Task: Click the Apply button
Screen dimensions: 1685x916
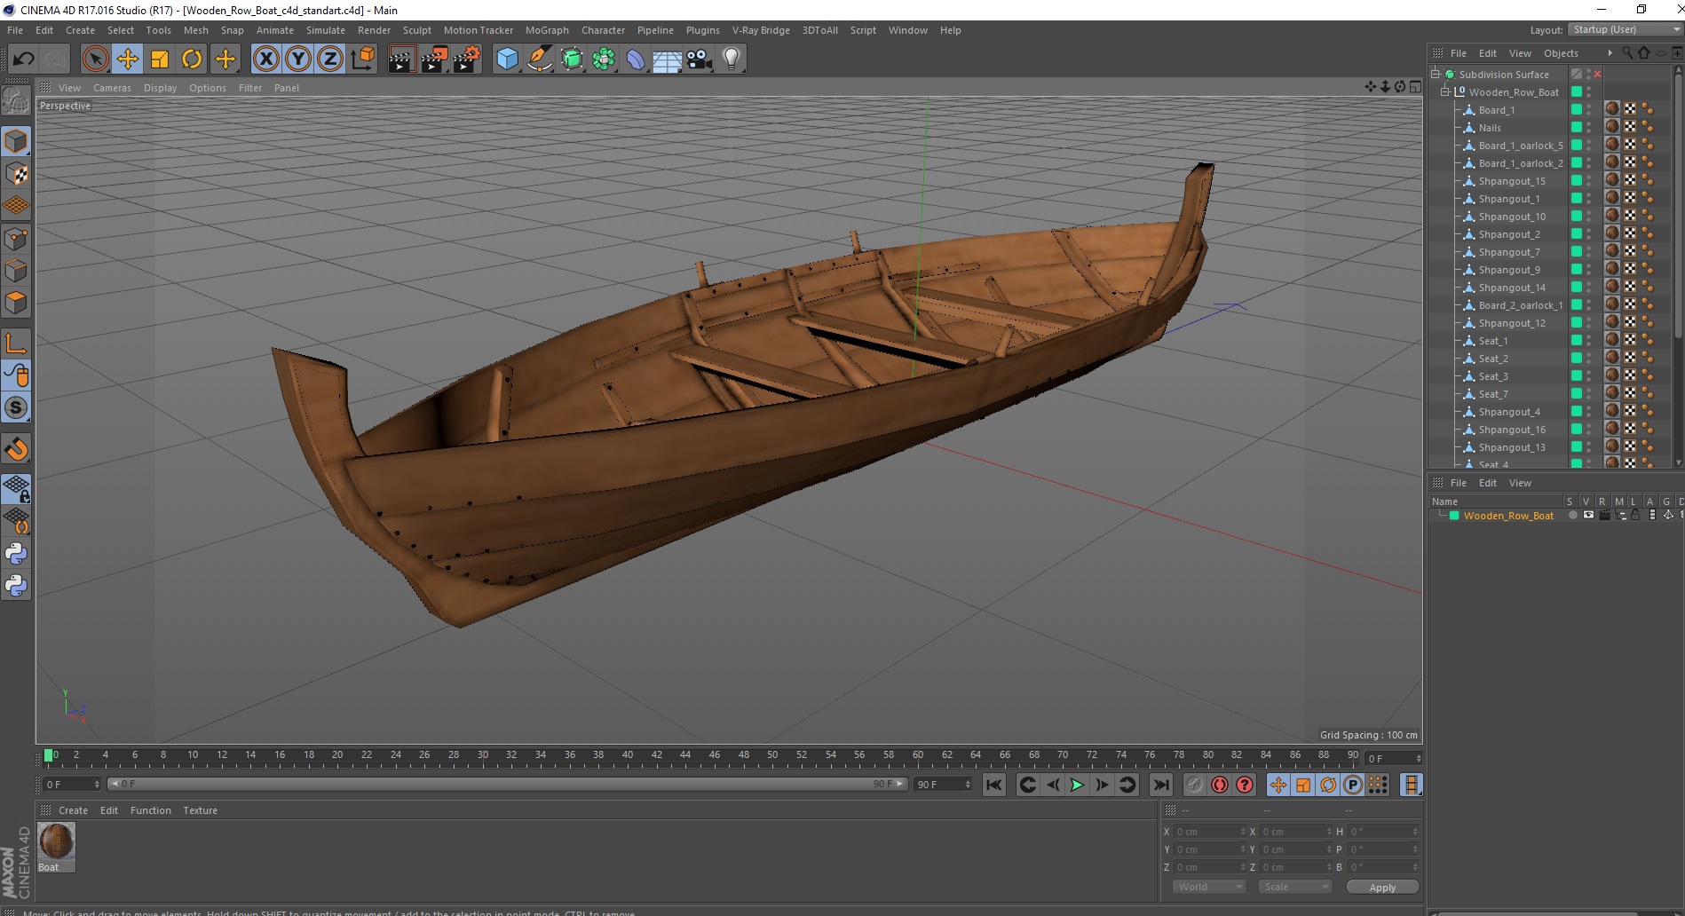Action: click(1382, 888)
